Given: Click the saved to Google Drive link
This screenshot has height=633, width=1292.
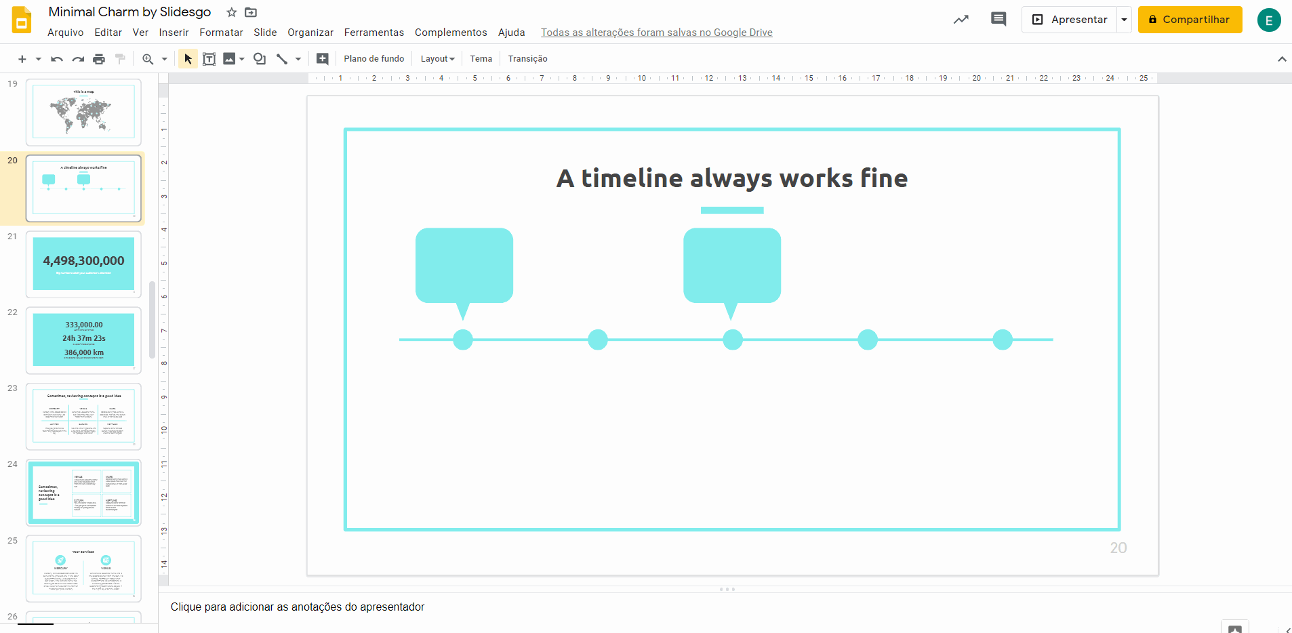Looking at the screenshot, I should 657,33.
